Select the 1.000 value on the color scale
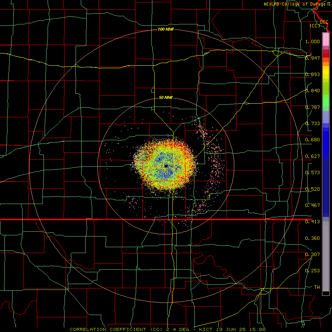Screen dimensions: 332x332 coord(312,41)
